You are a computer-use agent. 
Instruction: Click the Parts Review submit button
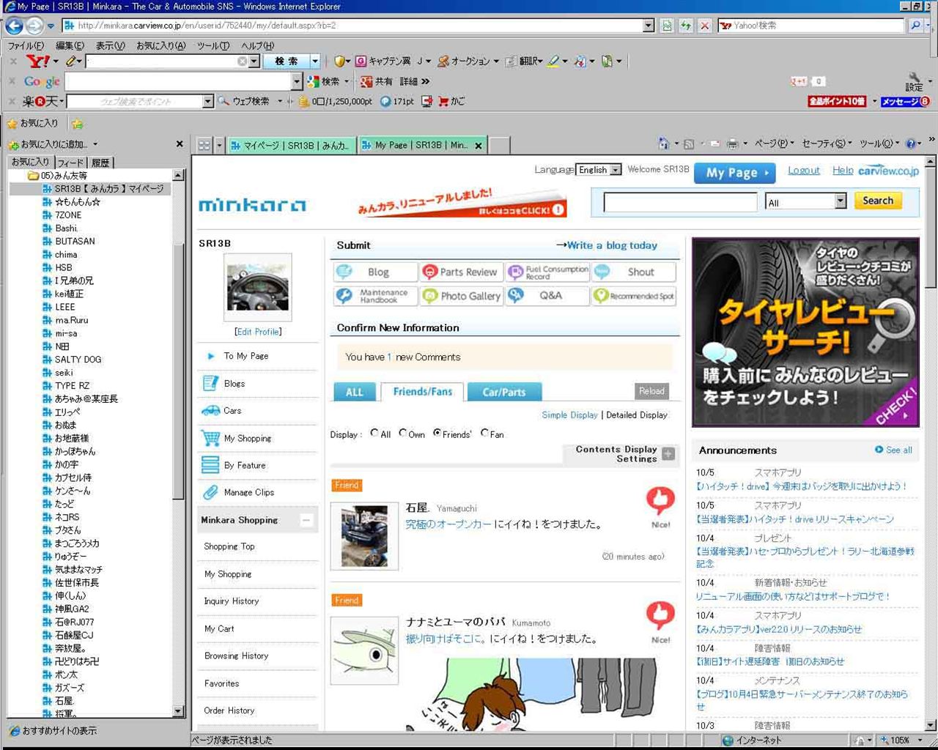(x=461, y=272)
